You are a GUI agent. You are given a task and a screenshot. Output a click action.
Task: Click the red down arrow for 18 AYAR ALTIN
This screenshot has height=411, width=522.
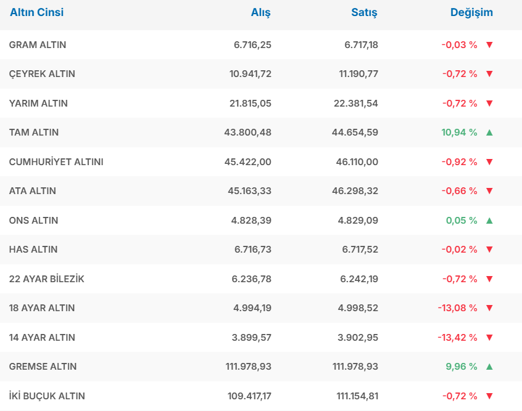click(489, 308)
